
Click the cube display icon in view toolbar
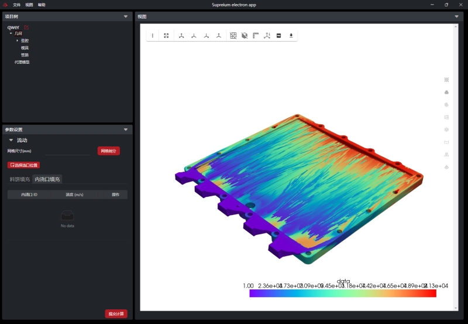pyautogui.click(x=245, y=36)
